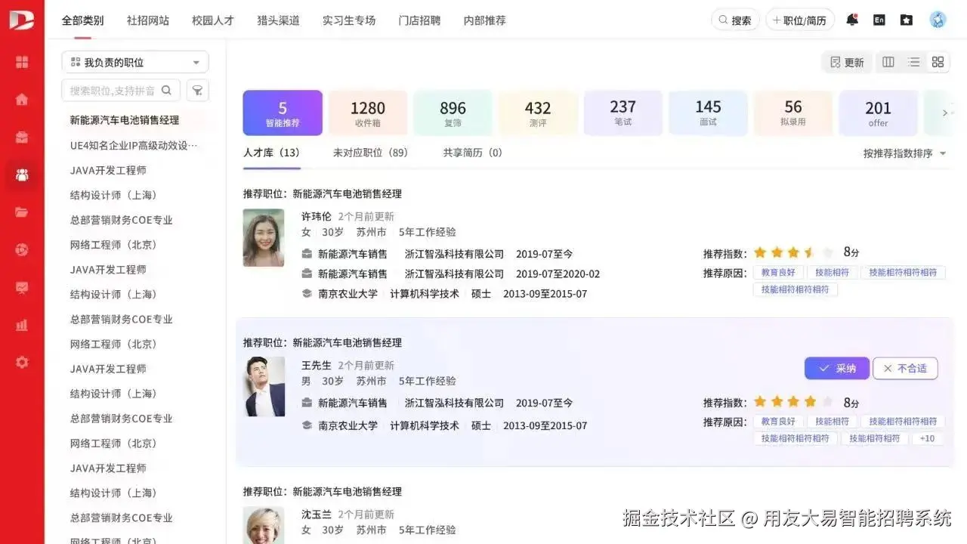
Task: Open the presentation board icon in sidebar
Action: (22, 287)
